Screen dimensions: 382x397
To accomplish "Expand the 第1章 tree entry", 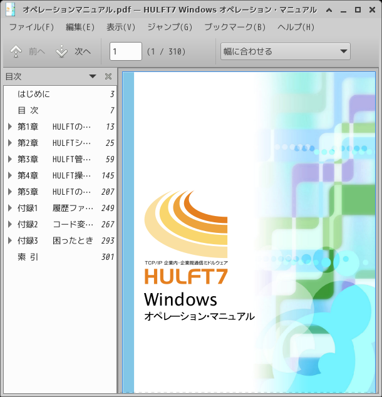I will pyautogui.click(x=10, y=126).
